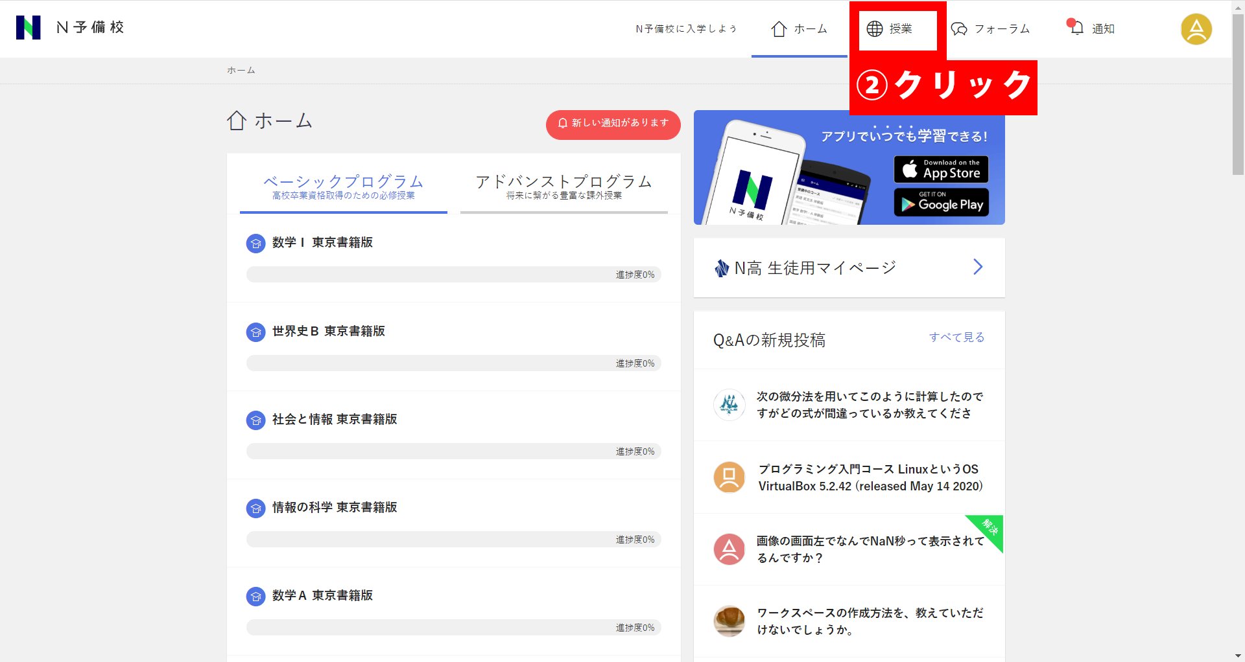Image resolution: width=1245 pixels, height=662 pixels.
Task: Open course 社会と情報 東京書籍版
Action: [335, 419]
